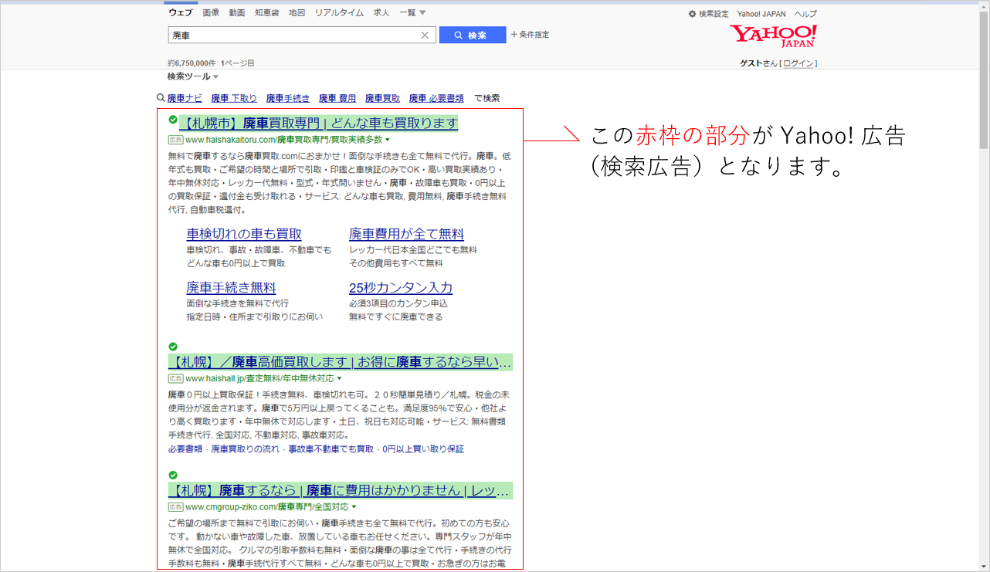This screenshot has height=572, width=990.
Task: Click the ログイン login link
Action: point(798,63)
